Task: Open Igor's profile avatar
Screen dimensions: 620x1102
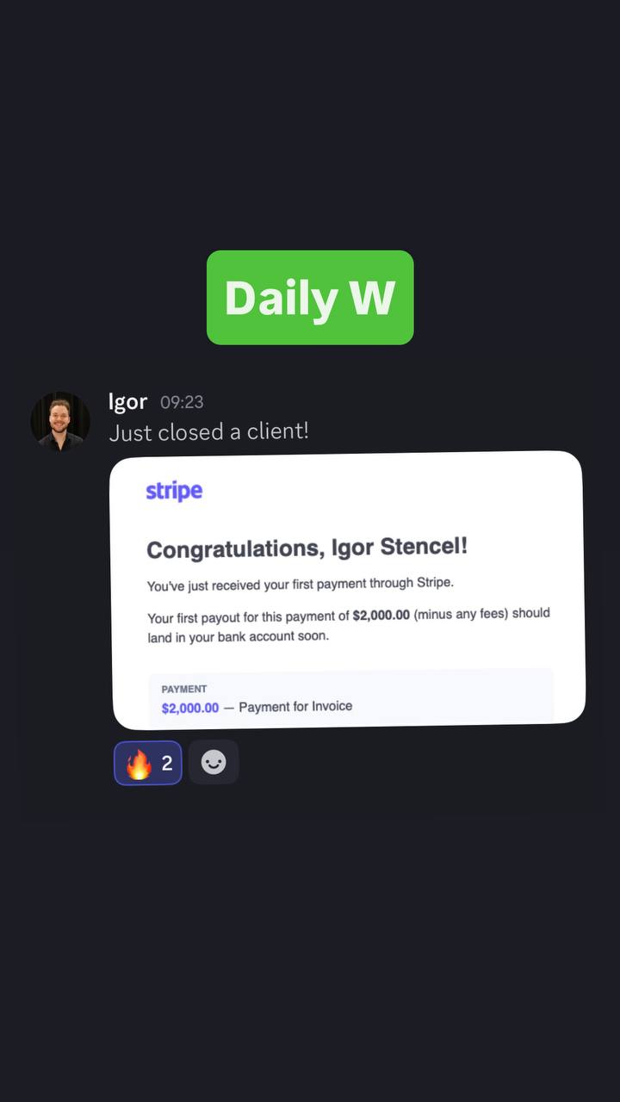Action: pyautogui.click(x=60, y=421)
